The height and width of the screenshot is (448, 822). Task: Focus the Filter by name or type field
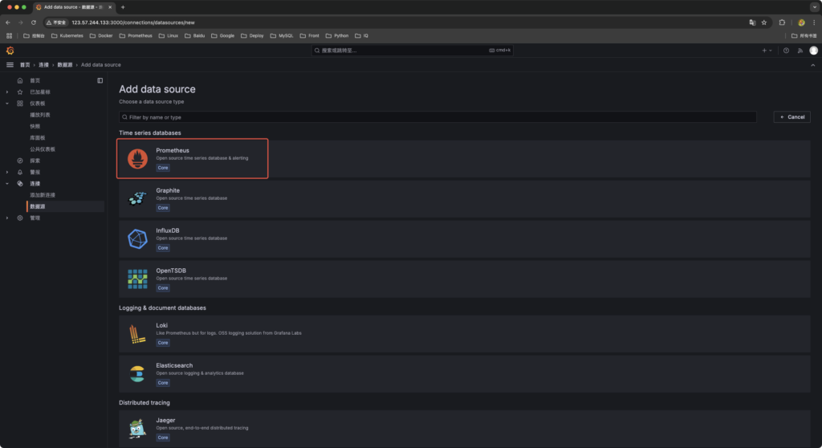437,117
